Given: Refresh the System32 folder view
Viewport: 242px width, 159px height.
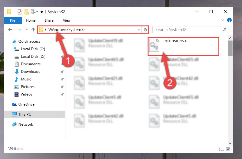Looking at the screenshot, I should click(x=145, y=30).
